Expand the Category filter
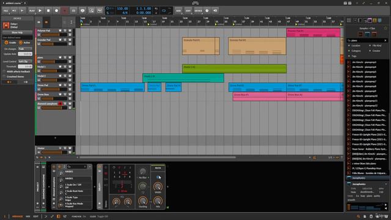This screenshot has width=391, height=220. [356, 51]
